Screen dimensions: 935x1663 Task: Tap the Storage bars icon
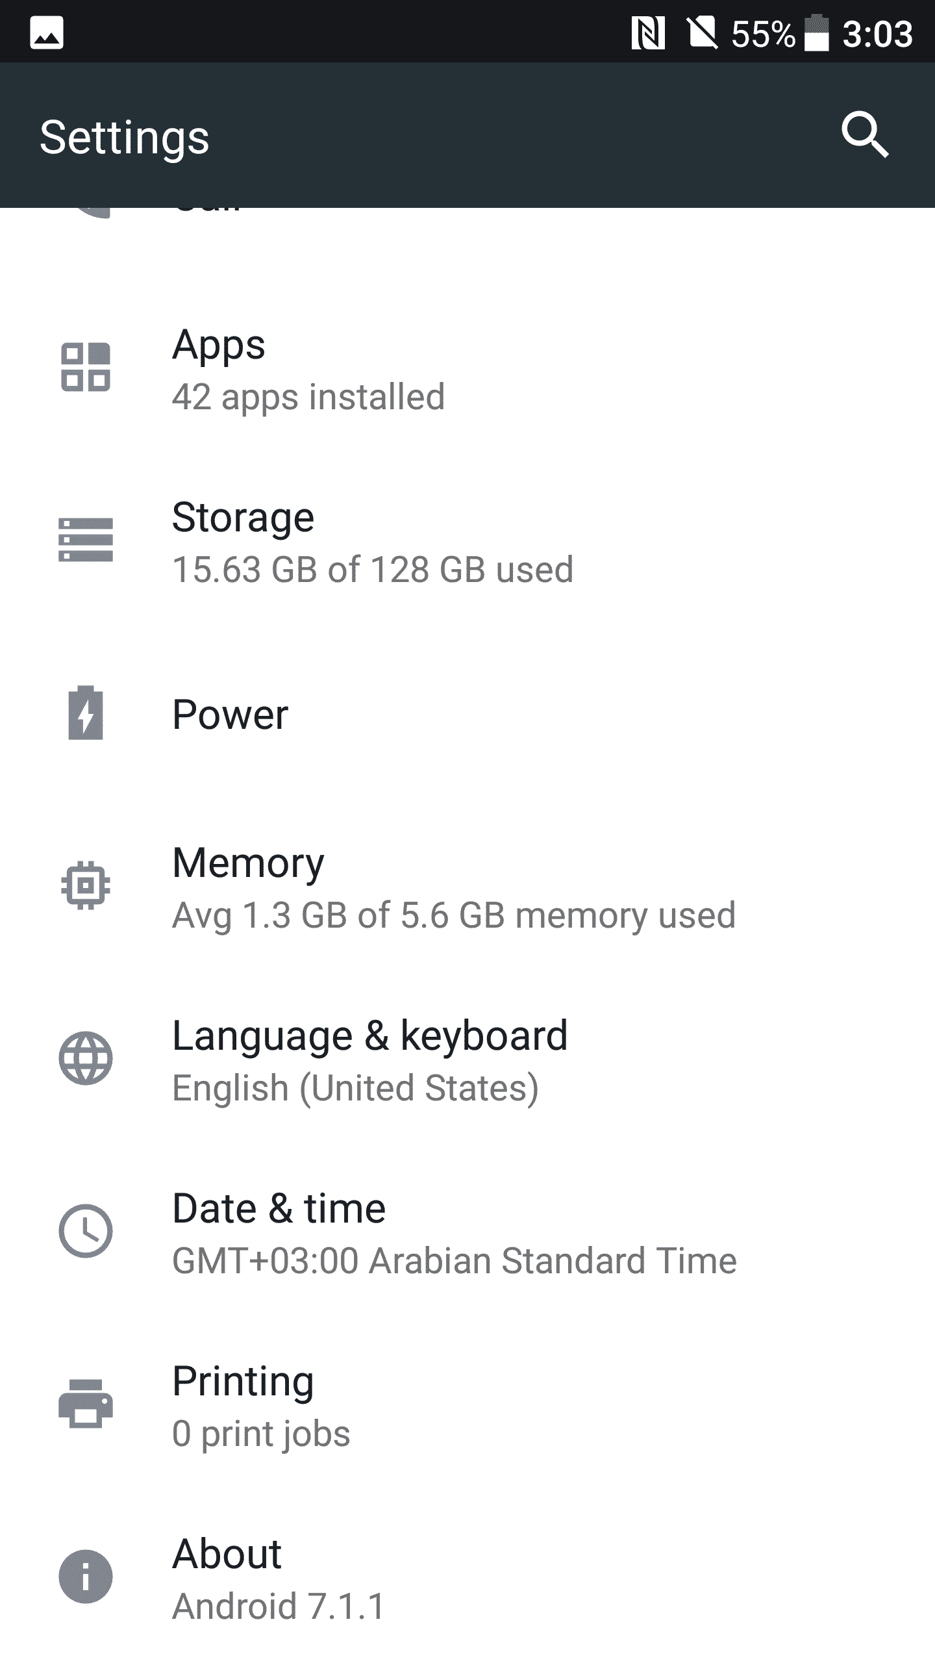pyautogui.click(x=86, y=540)
